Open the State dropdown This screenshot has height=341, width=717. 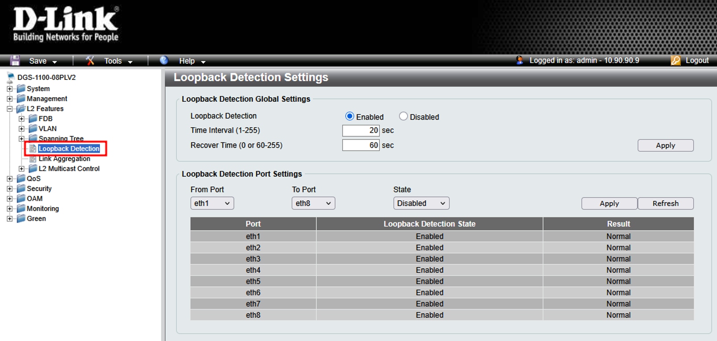421,203
